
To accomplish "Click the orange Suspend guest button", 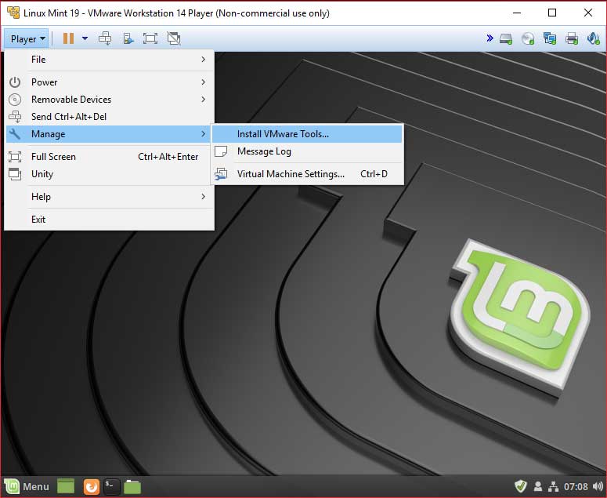I will (x=68, y=38).
